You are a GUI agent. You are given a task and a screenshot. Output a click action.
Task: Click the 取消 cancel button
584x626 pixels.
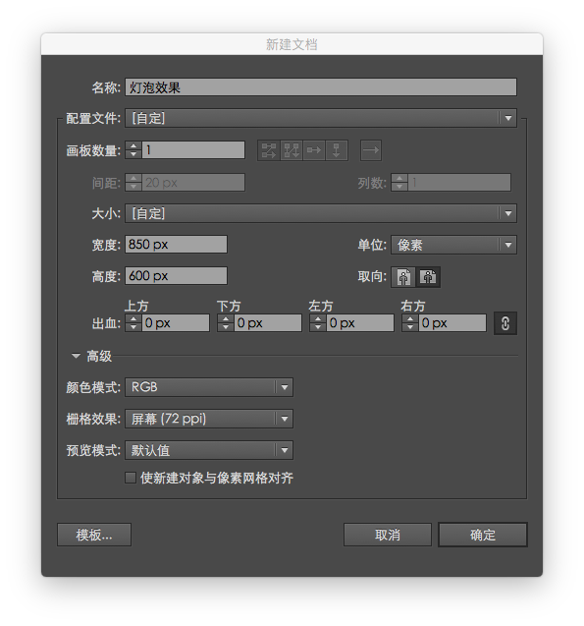tap(388, 535)
